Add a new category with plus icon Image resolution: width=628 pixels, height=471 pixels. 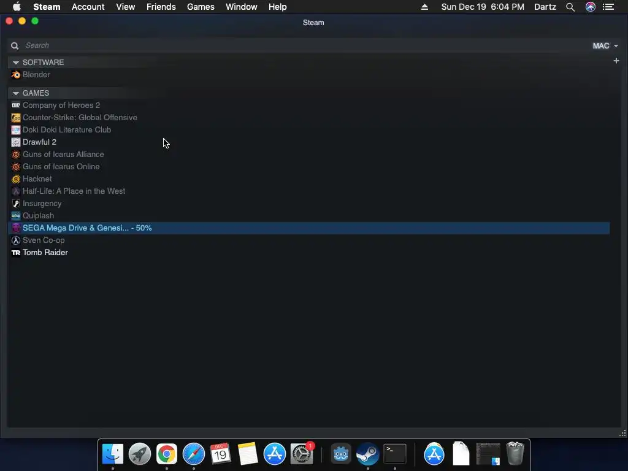(616, 61)
